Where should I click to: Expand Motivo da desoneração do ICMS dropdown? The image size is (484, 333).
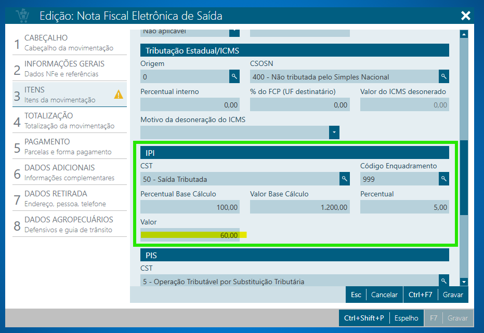tap(334, 132)
